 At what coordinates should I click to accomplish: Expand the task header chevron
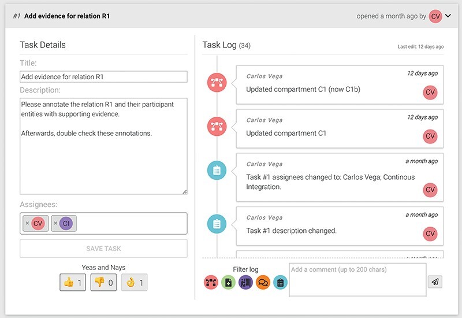[448, 16]
